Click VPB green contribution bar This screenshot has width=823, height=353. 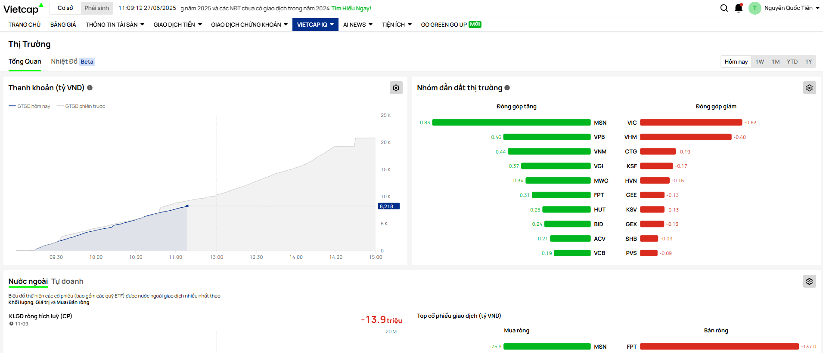(x=547, y=137)
